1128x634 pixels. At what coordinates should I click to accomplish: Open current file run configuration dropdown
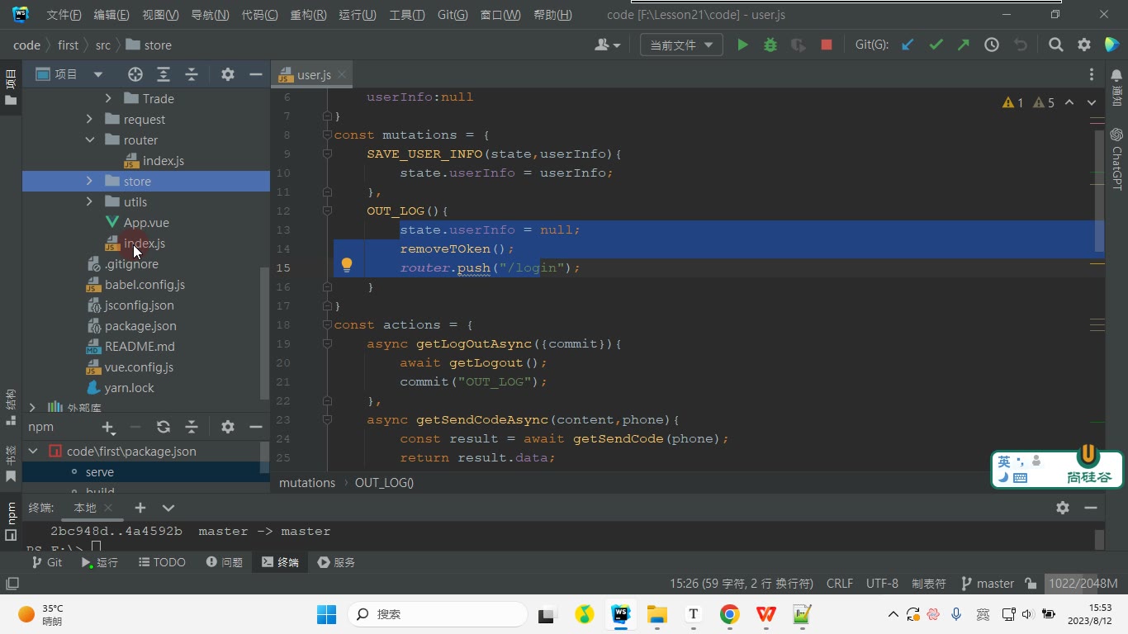[x=681, y=45]
